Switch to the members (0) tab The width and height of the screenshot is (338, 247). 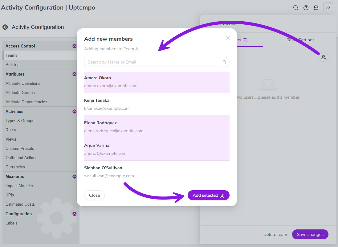(242, 40)
